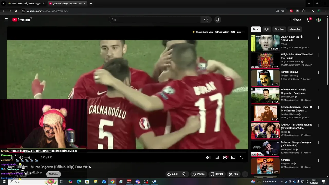This screenshot has height=185, width=329.
Task: Open the Chrome extensions puzzle icon
Action: point(304,11)
